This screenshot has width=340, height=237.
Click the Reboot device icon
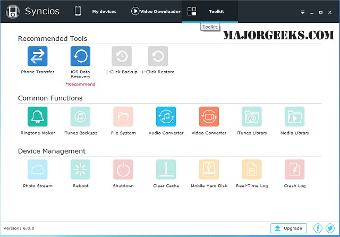coord(80,170)
